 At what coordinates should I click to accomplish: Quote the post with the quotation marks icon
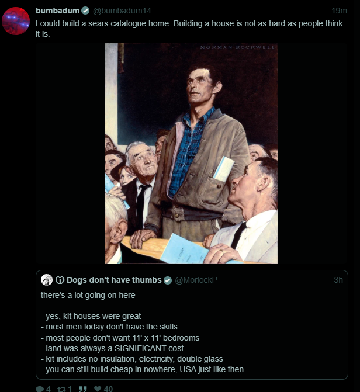[x=82, y=388]
